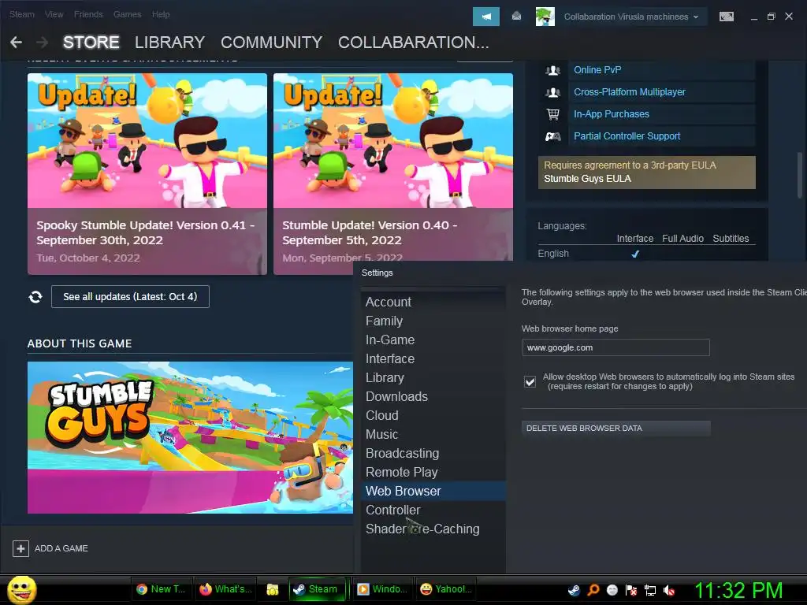Open the messages envelope icon
Image resolution: width=807 pixels, height=605 pixels.
click(x=516, y=17)
